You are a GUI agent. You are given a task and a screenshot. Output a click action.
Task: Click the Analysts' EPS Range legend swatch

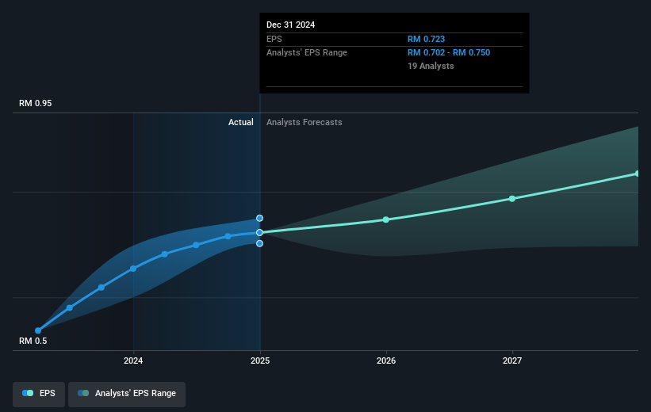[x=83, y=393]
